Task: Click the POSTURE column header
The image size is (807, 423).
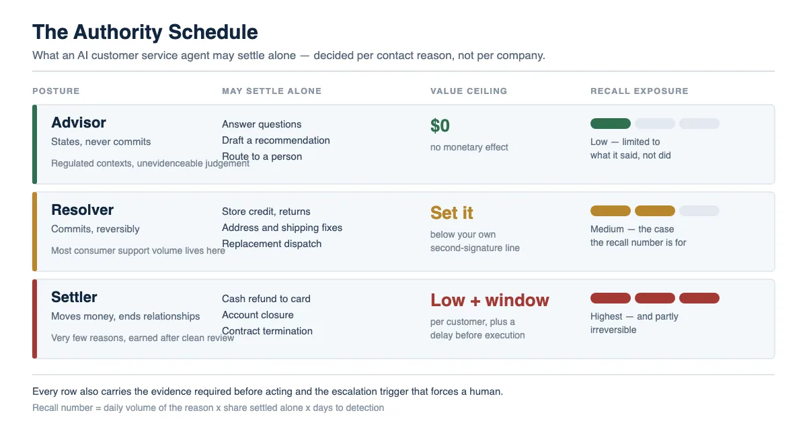Action: point(56,91)
